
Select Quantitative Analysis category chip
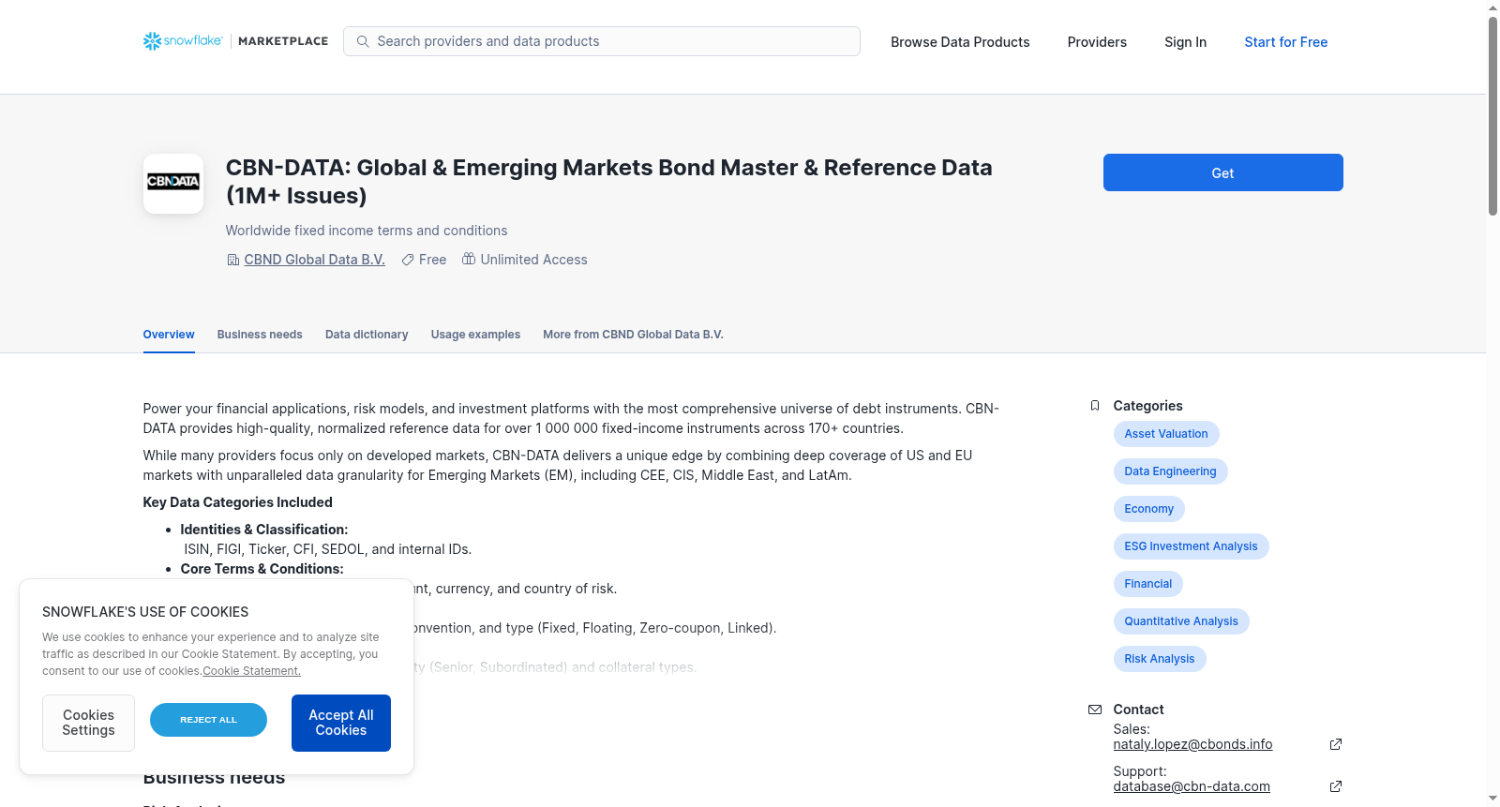(x=1181, y=621)
